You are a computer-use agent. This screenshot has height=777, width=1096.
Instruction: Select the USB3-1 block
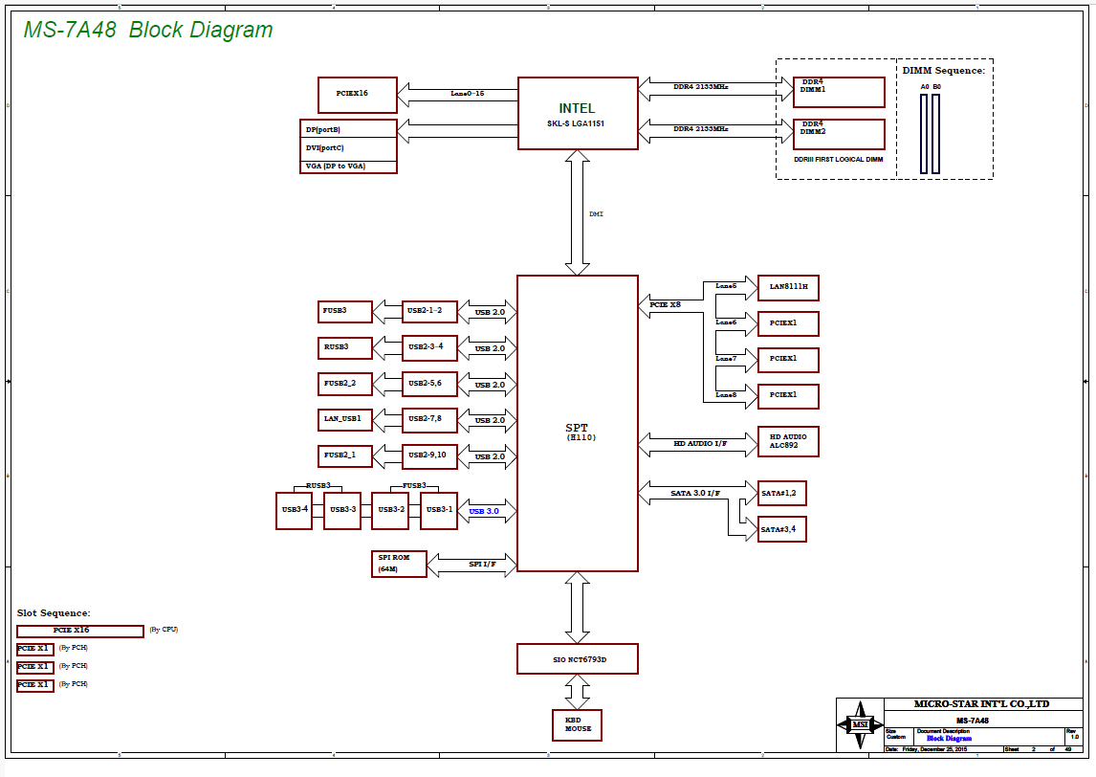[439, 511]
